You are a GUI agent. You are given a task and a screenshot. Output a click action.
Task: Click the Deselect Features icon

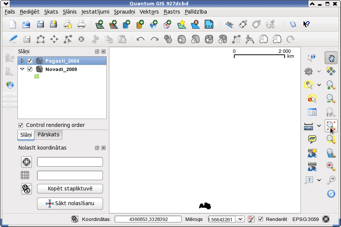point(312,99)
